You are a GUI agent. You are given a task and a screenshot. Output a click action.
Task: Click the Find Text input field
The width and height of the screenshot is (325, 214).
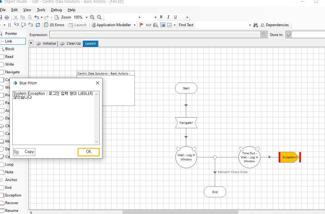click(x=222, y=25)
